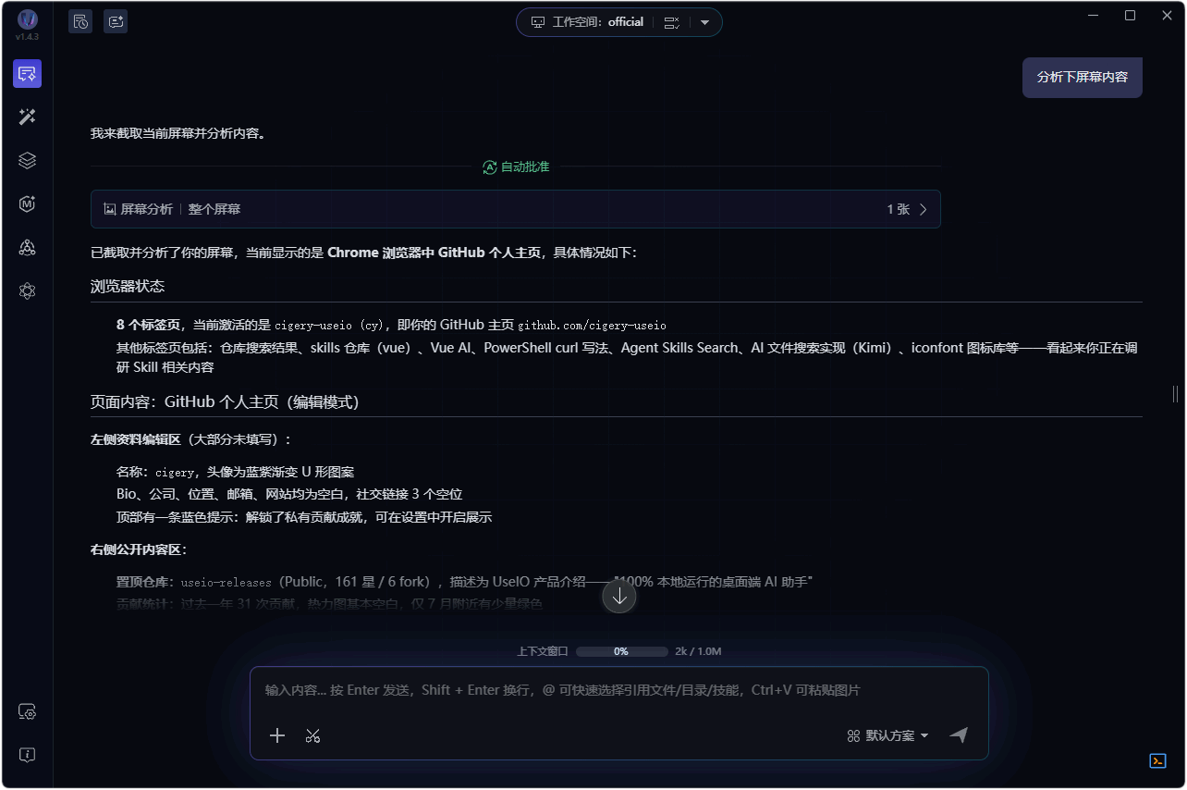Image resolution: width=1187 pixels, height=790 pixels.
Task: Open the 默认方案 dropdown
Action: point(887,735)
